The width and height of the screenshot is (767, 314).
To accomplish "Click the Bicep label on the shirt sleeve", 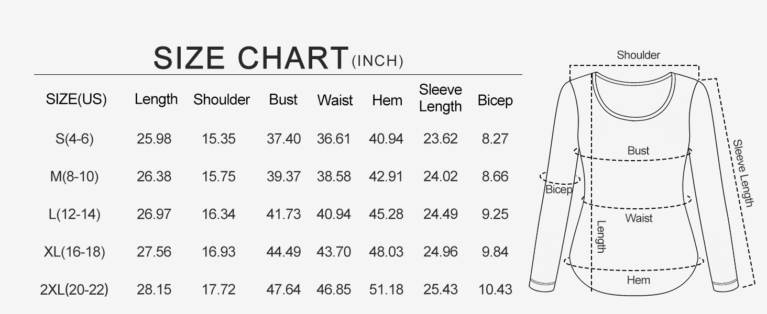I will tap(559, 189).
